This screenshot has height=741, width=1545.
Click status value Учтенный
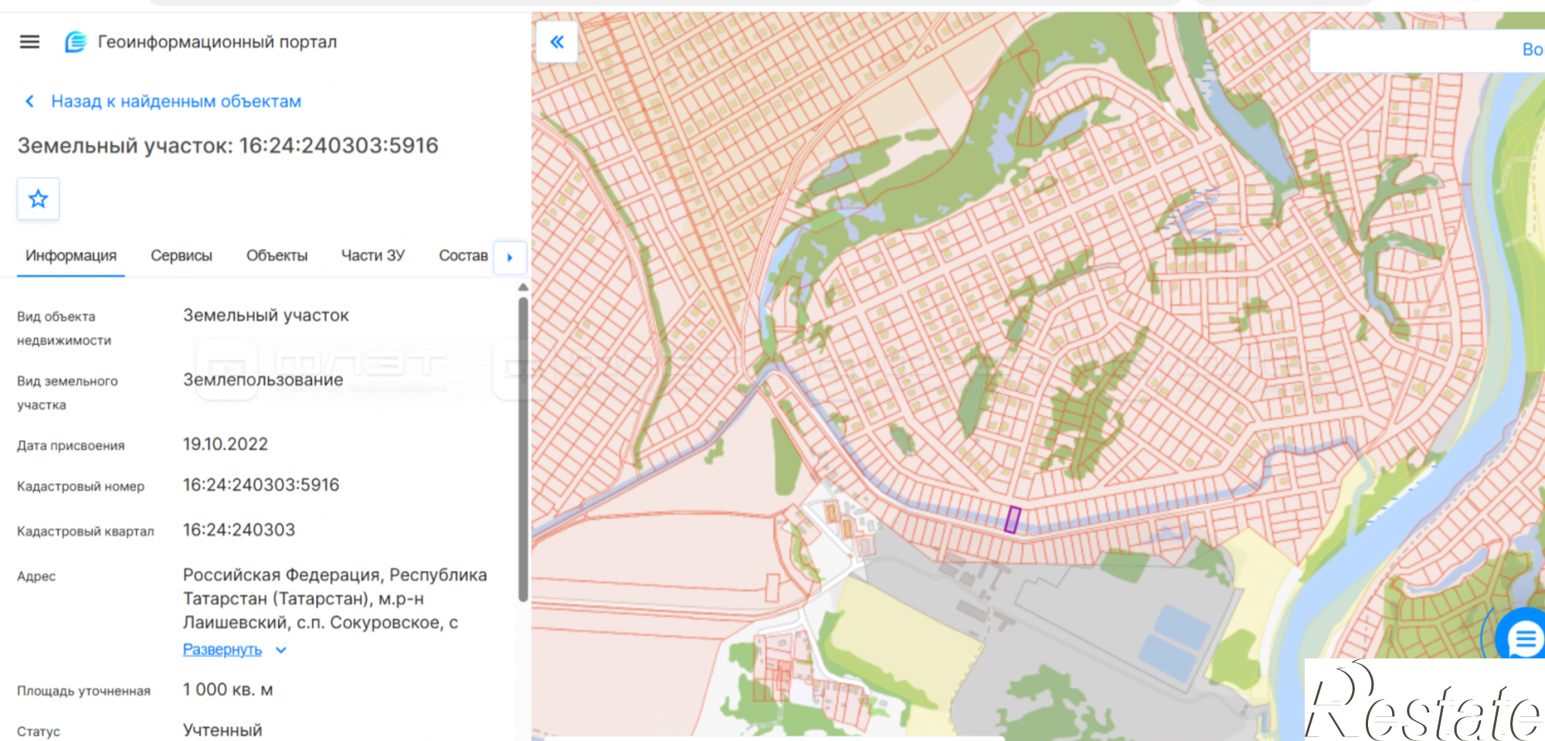[222, 730]
